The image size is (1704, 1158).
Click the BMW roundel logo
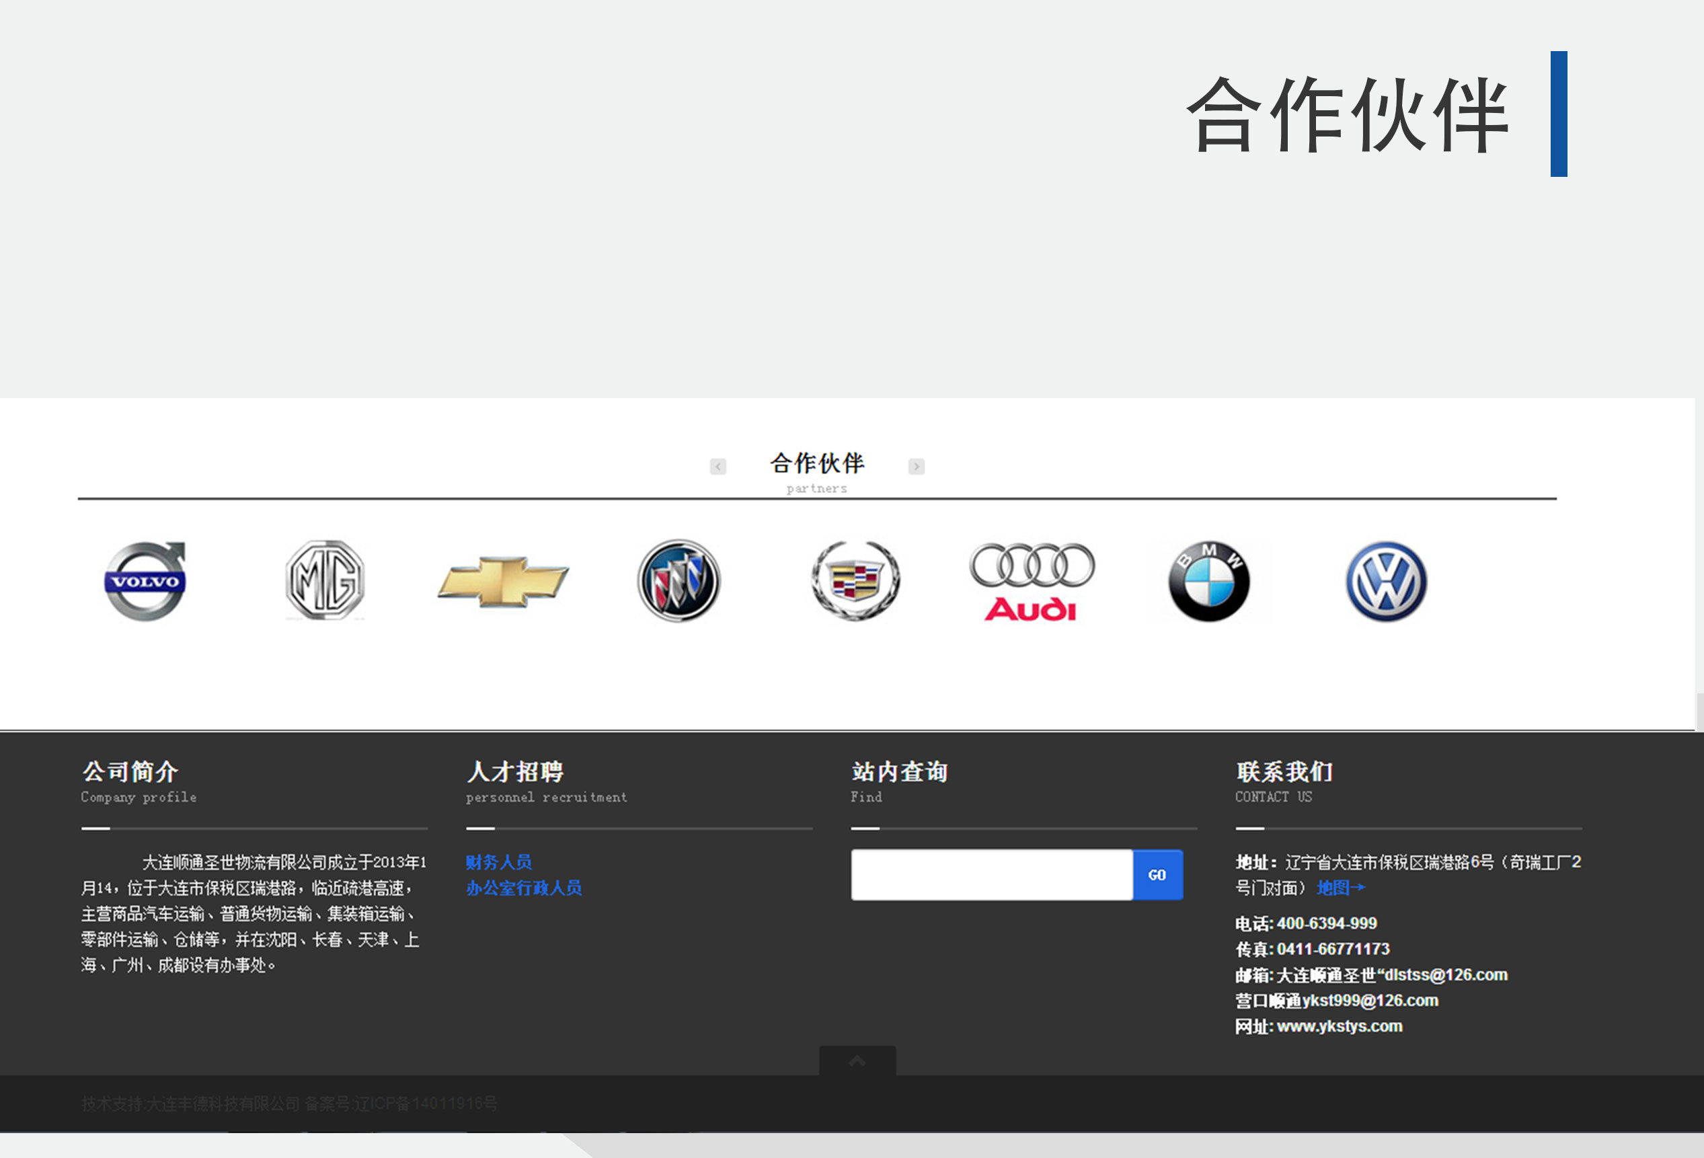click(1208, 582)
